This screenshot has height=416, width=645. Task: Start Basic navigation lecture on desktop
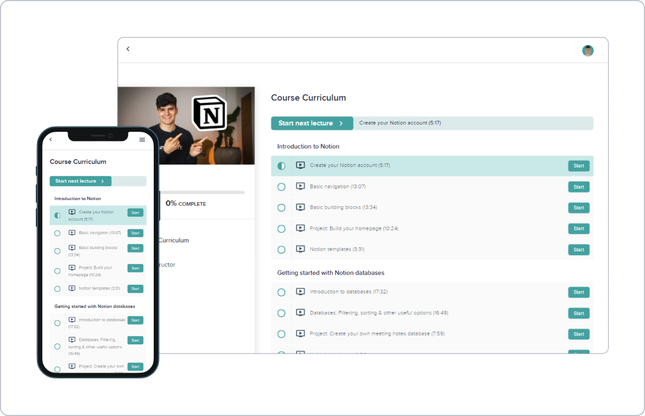[579, 187]
